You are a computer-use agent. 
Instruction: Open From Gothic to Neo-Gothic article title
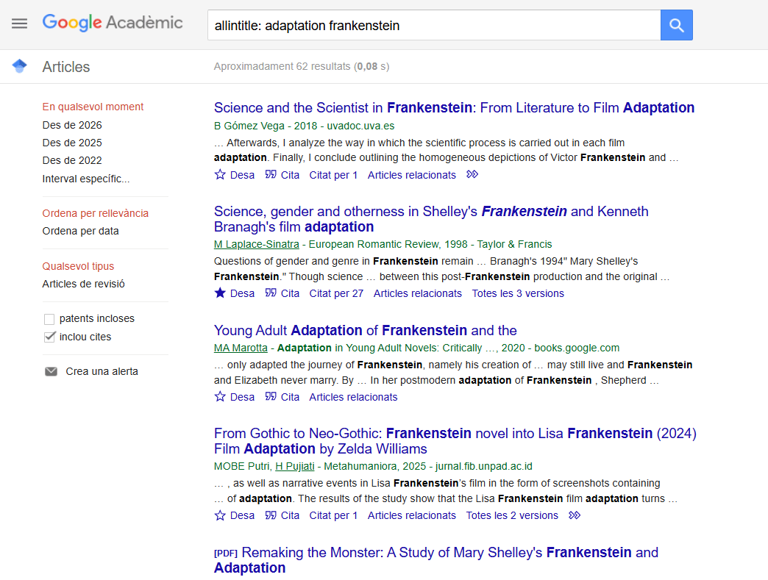455,441
